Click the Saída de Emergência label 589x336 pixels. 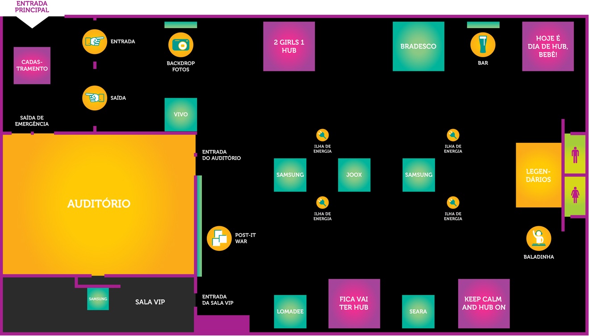(x=32, y=121)
